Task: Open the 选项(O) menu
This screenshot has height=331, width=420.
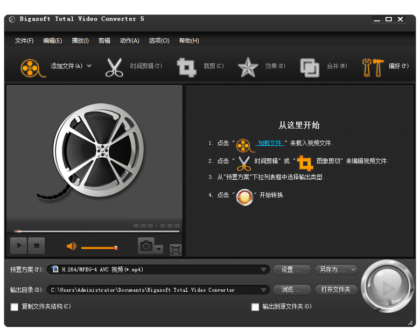Action: (159, 40)
